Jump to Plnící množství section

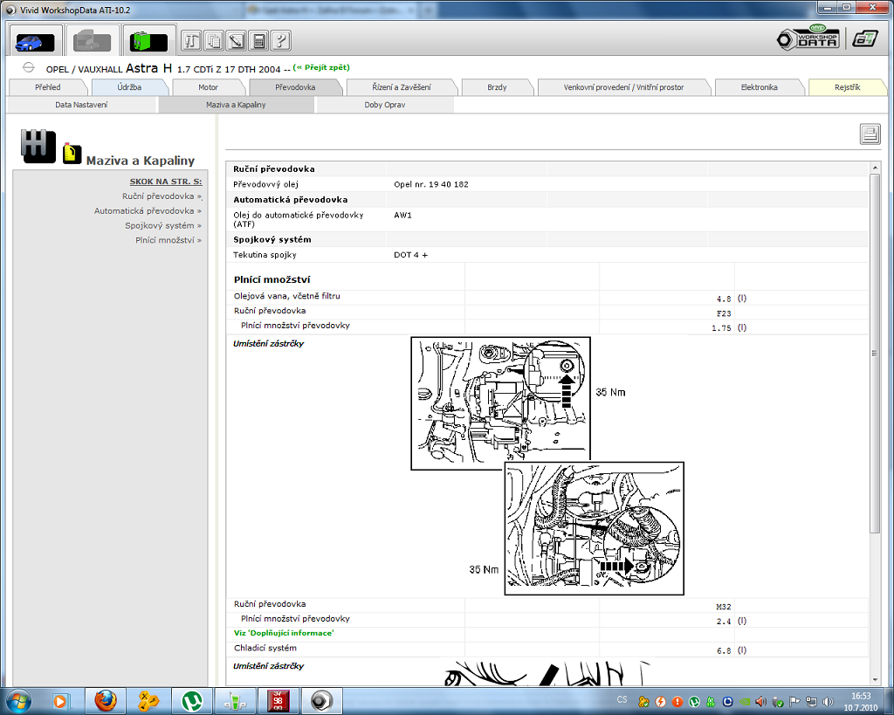tap(168, 240)
